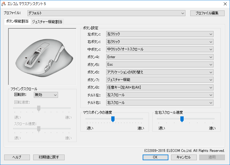Open the ボタン8 任意キー dropdown
The width and height of the screenshot is (230, 165).
[160, 87]
